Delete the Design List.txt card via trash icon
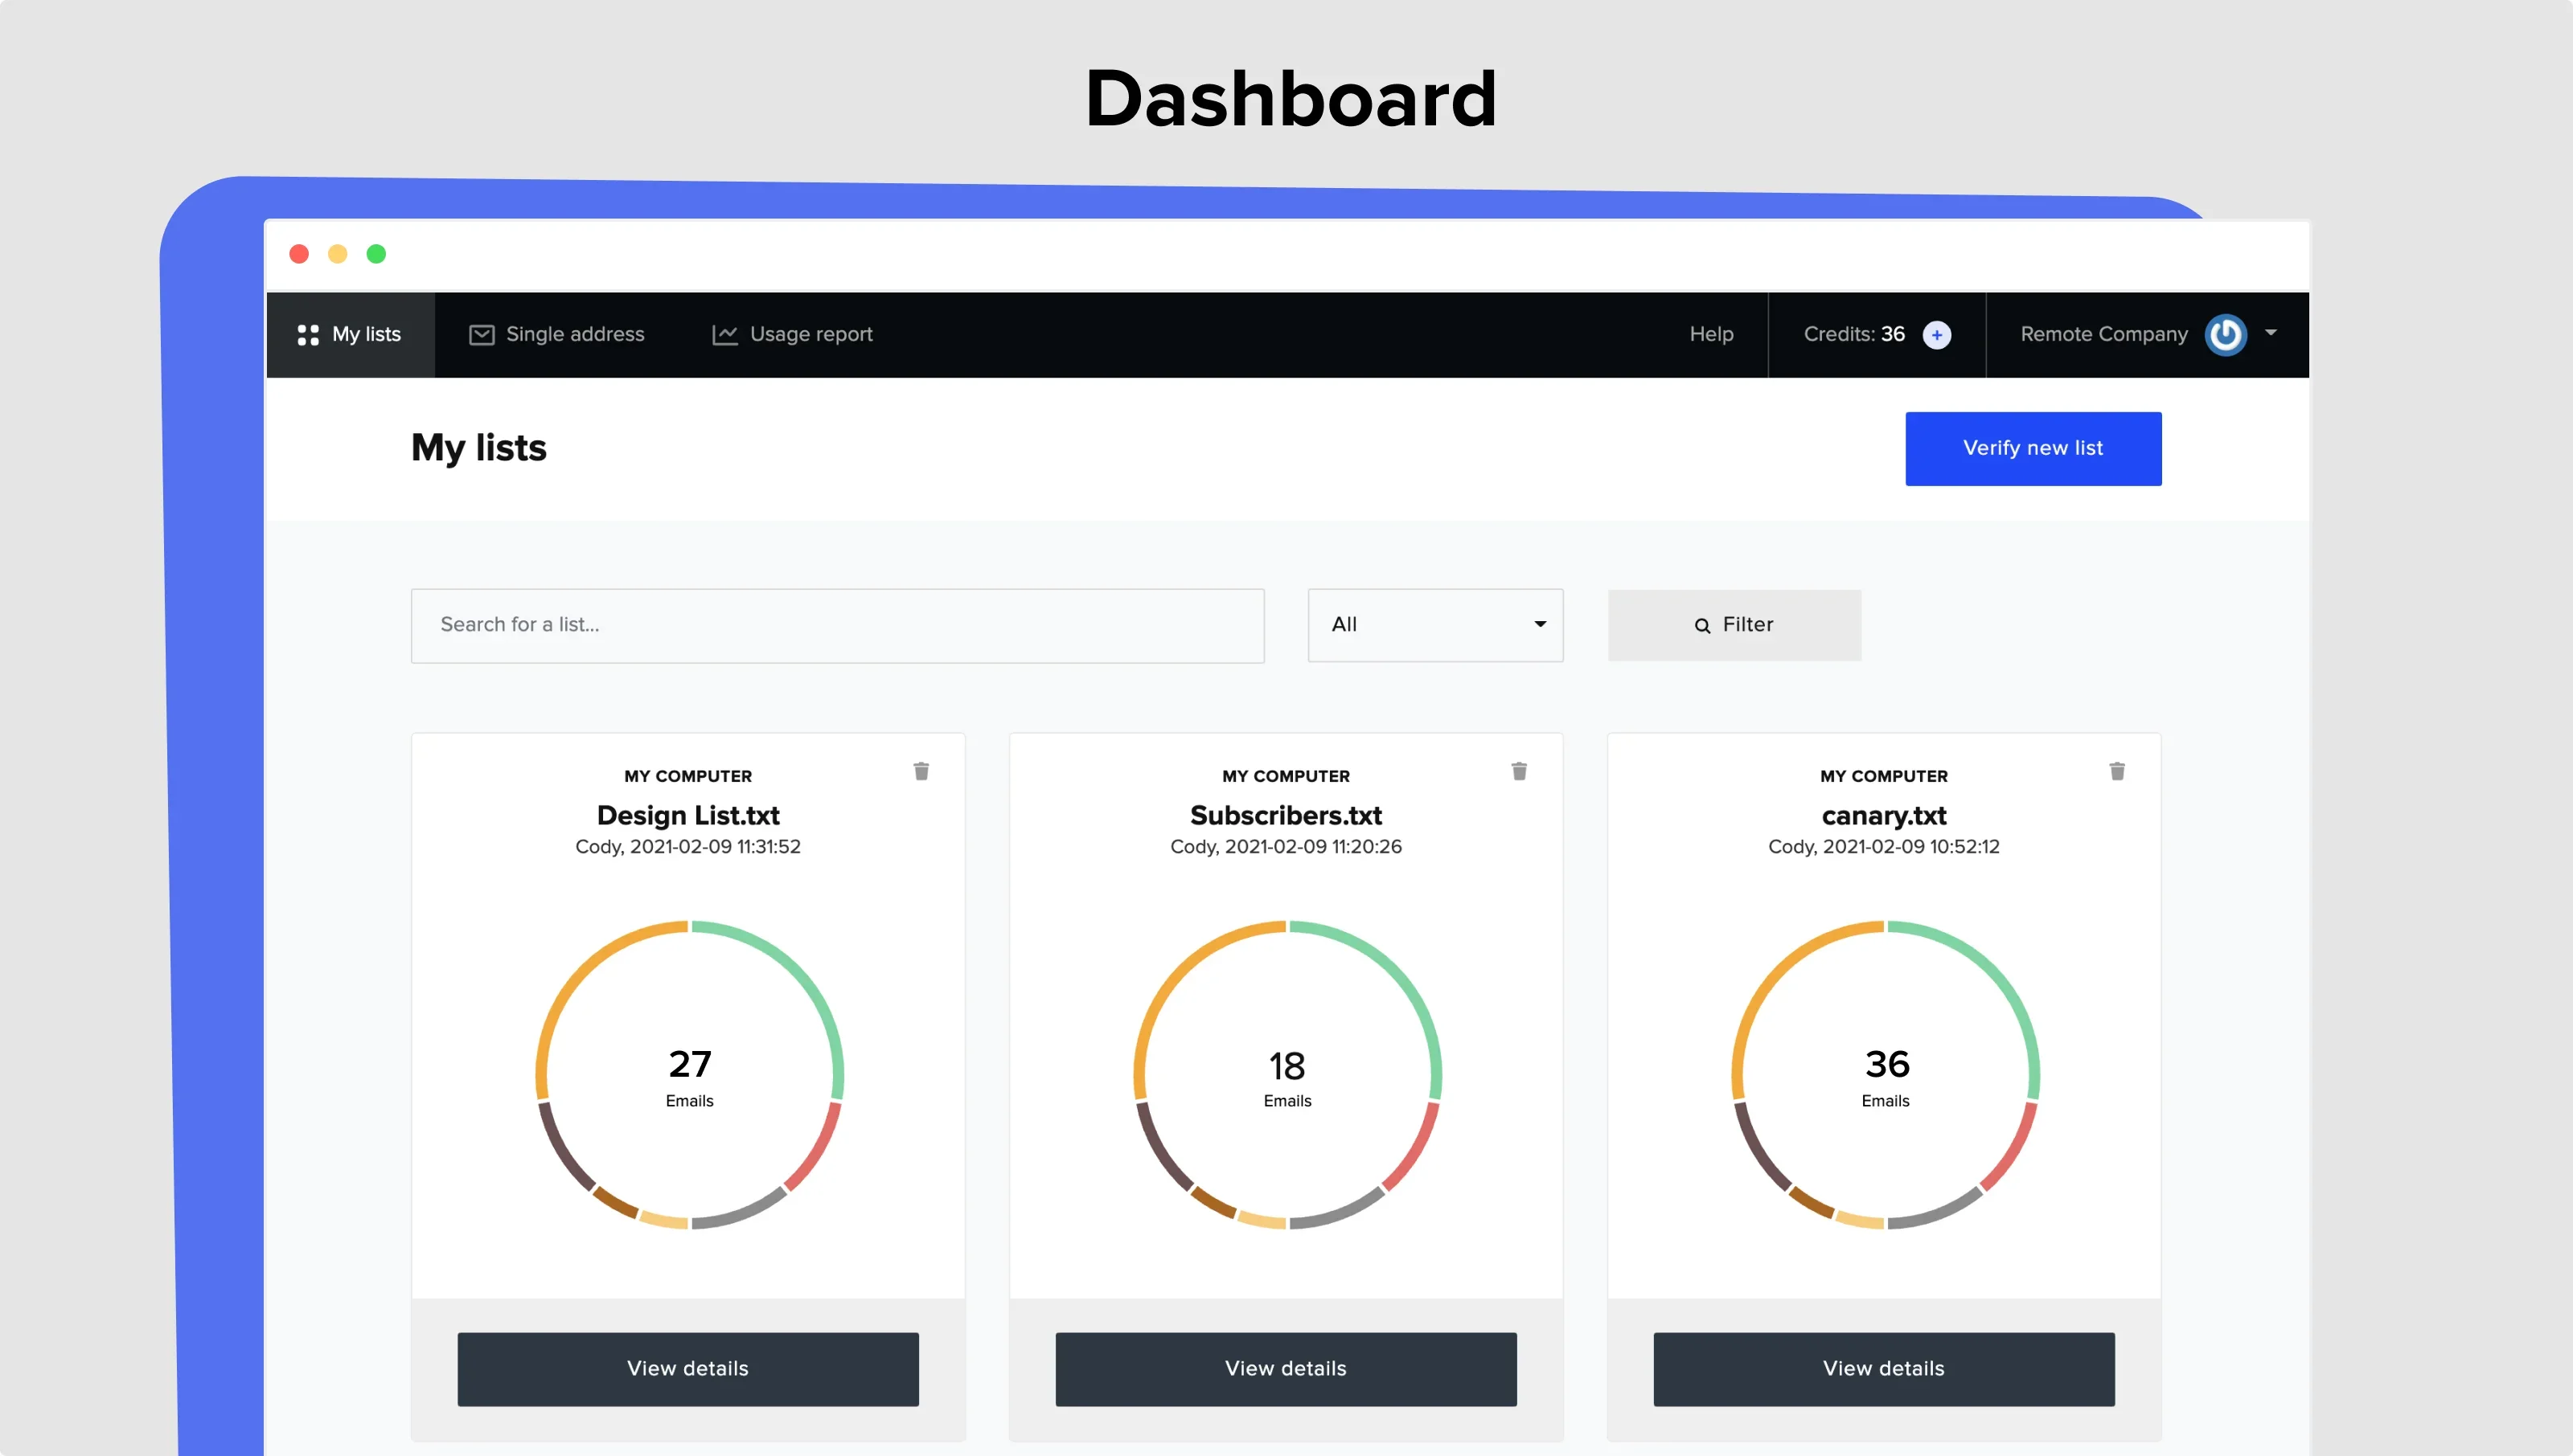 click(x=921, y=771)
